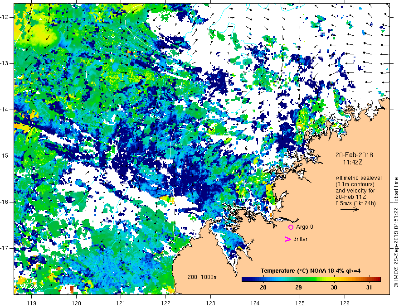Click the 30 tick label on colorbar
Viewport: 399px width, 308px height.
[x=334, y=288]
